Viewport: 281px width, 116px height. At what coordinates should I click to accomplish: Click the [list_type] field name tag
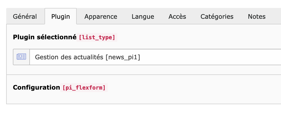click(x=97, y=37)
